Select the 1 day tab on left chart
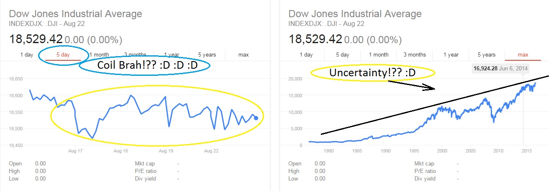The image size is (549, 191). [x=27, y=55]
